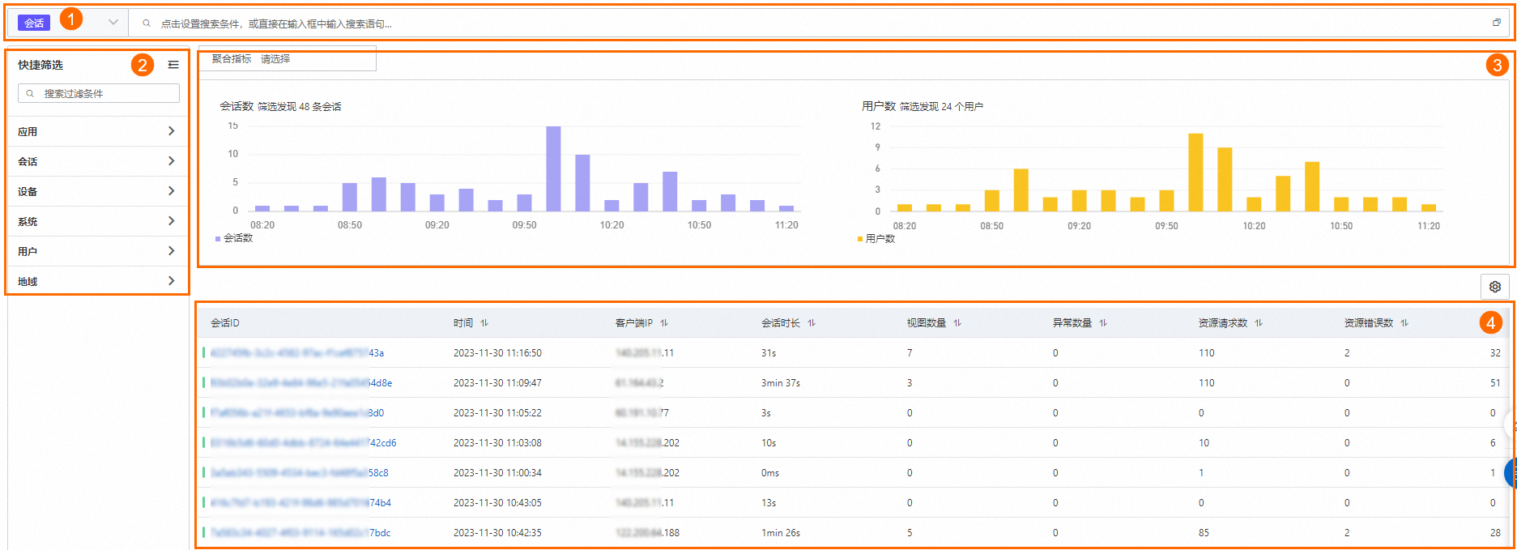Click the tallest yellow bar in 用户数 chart
This screenshot has height=550, width=1517.
(1195, 173)
